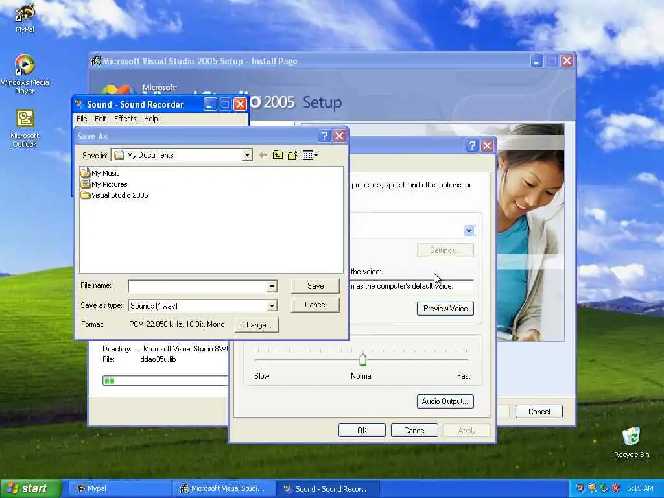Click the ddao35u.lib file name text
Image resolution: width=664 pixels, height=498 pixels.
(158, 359)
